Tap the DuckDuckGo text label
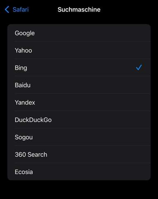Viewport: 158px width, 199px height. (33, 120)
